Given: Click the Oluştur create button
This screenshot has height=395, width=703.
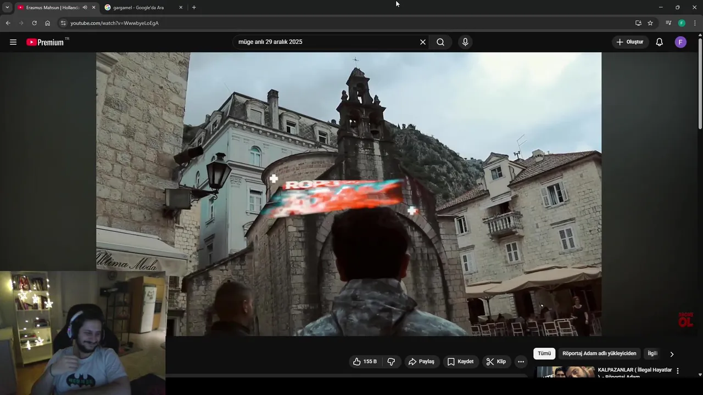Looking at the screenshot, I should click(x=630, y=42).
